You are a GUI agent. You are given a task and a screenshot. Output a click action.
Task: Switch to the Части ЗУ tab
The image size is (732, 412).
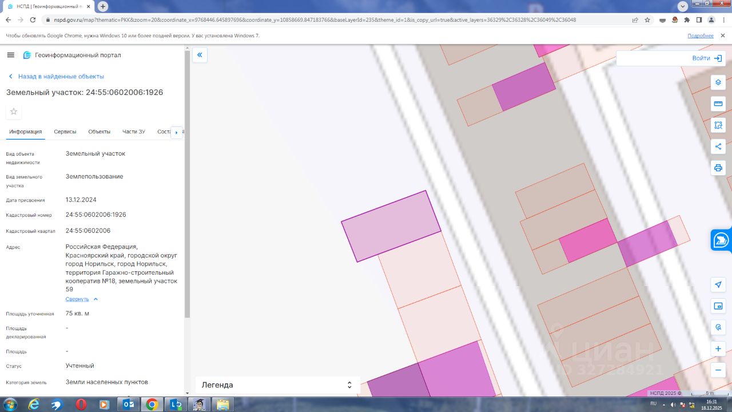pos(134,132)
